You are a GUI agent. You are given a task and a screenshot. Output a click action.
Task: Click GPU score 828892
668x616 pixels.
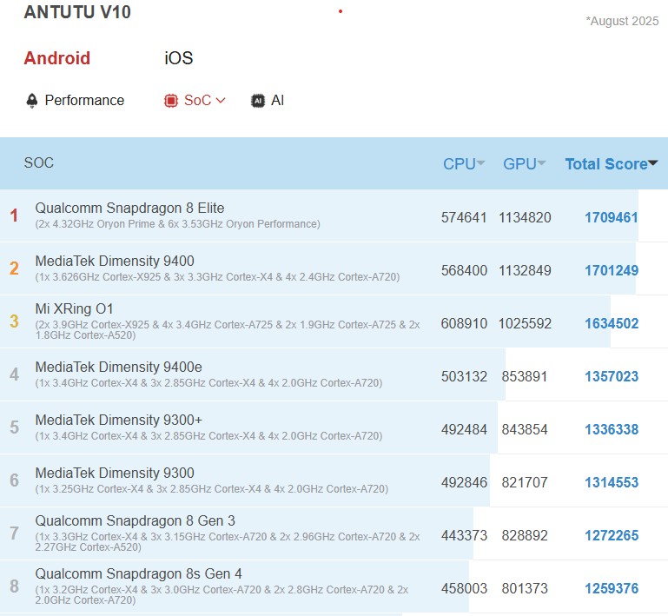click(525, 535)
